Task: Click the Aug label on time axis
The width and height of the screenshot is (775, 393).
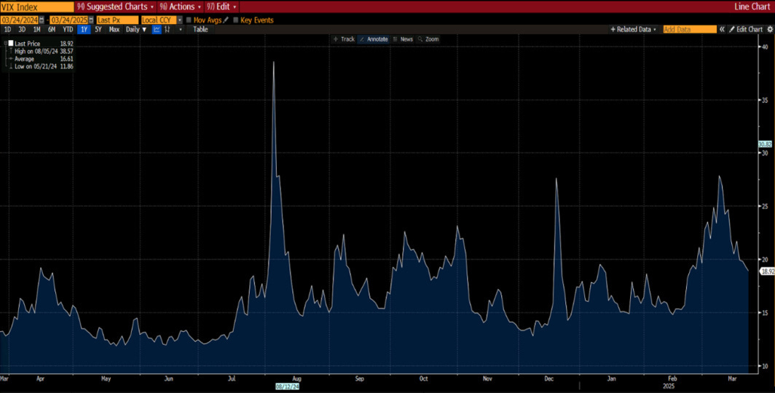Action: click(x=296, y=379)
